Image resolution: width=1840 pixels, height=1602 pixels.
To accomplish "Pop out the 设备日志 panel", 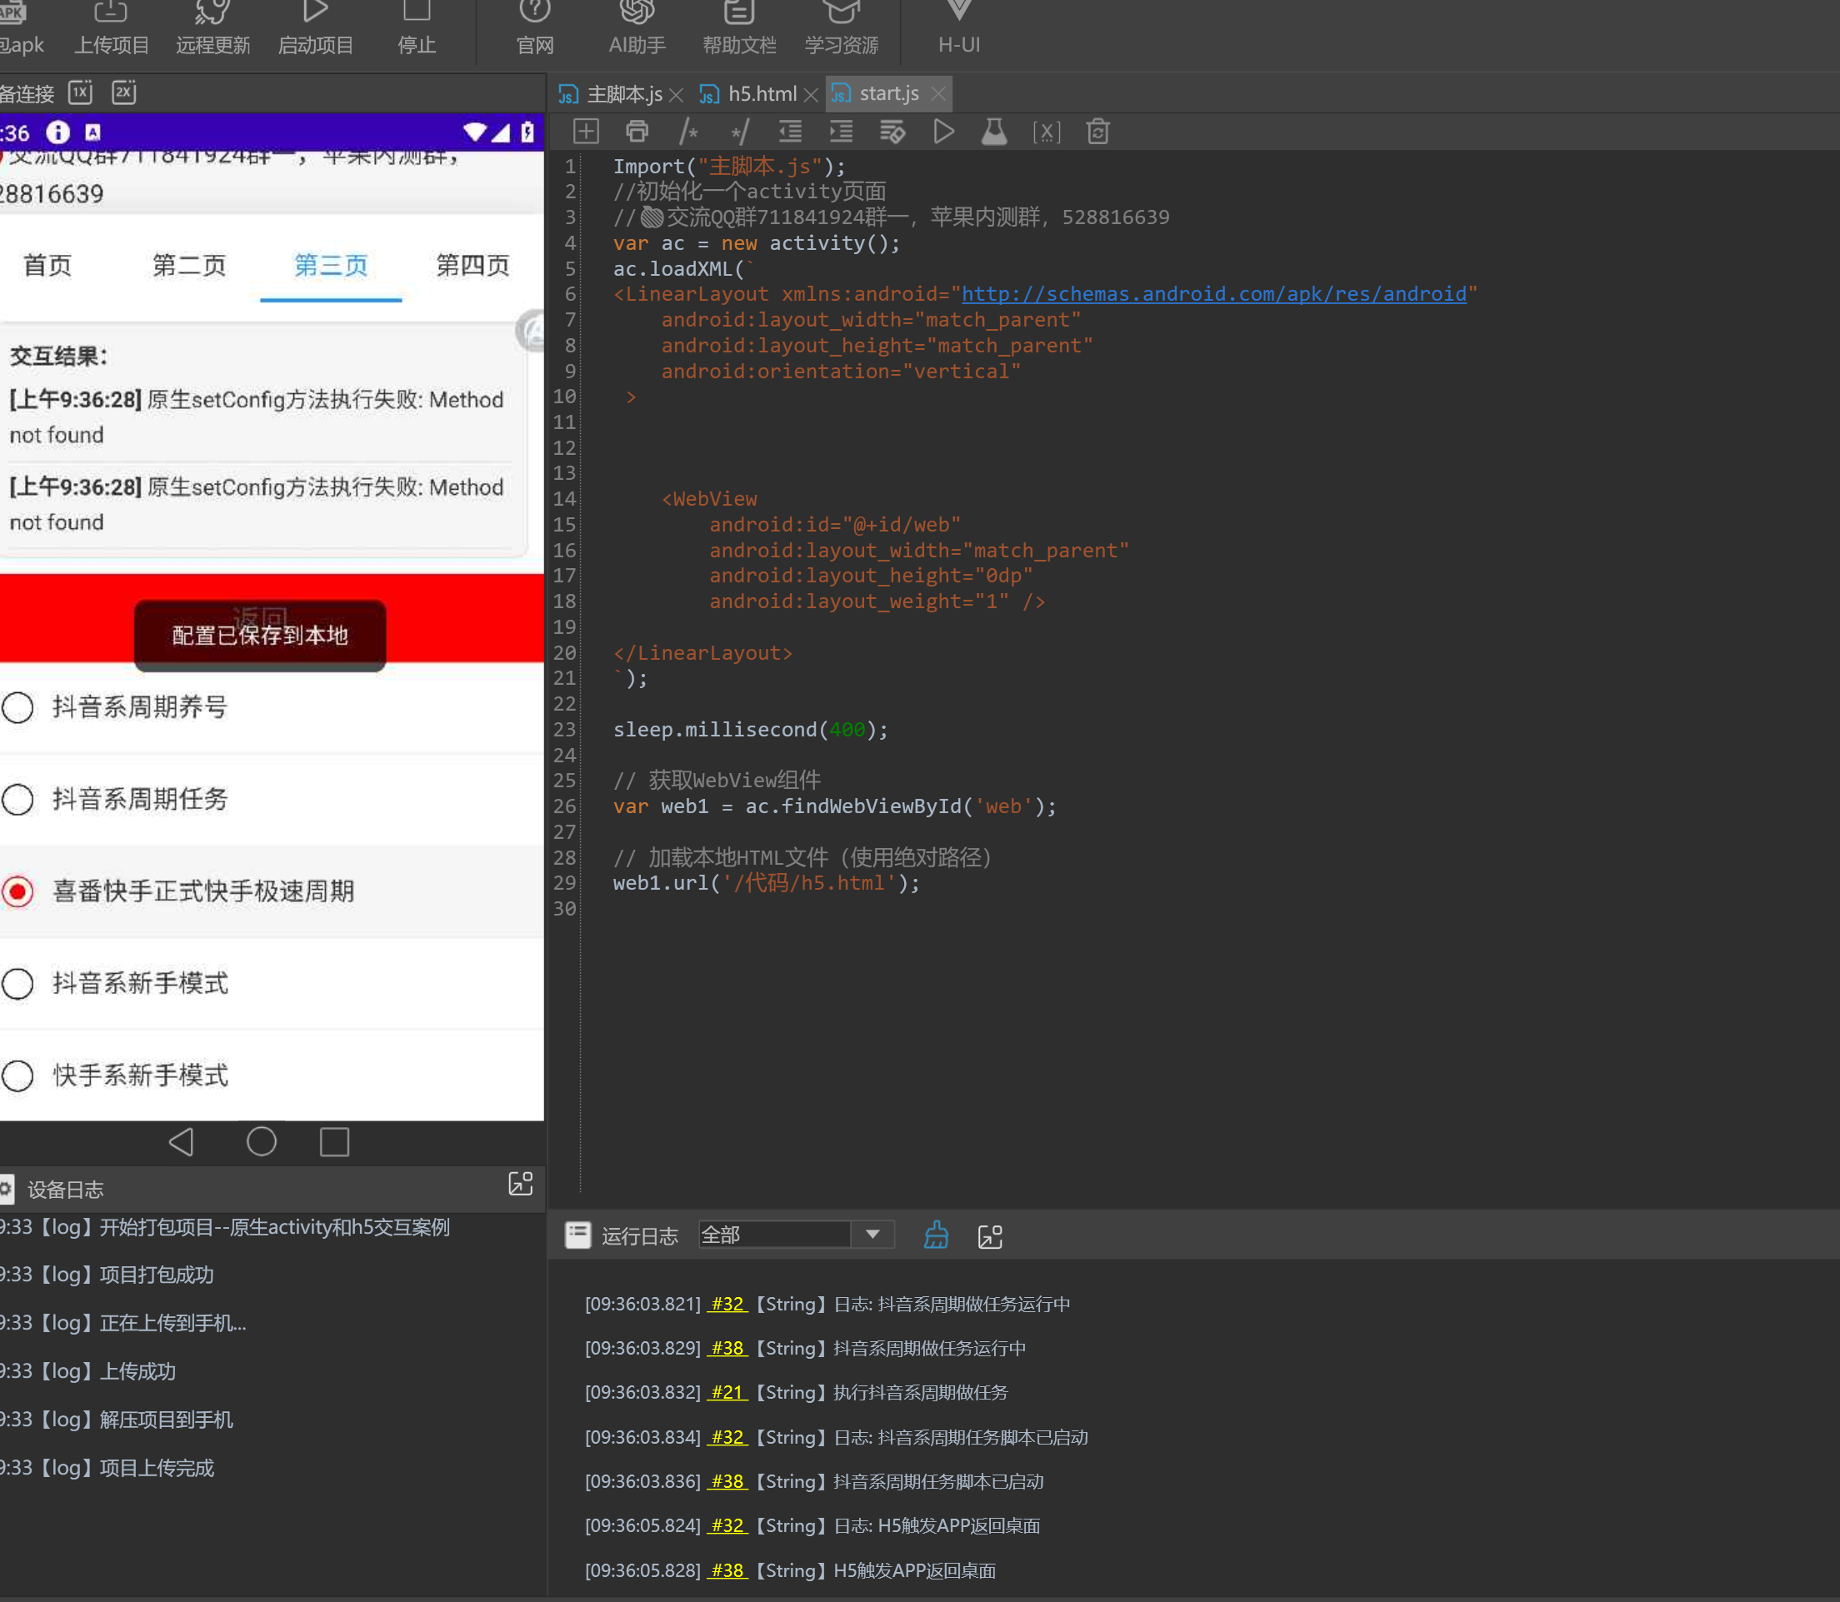I will pos(520,1184).
